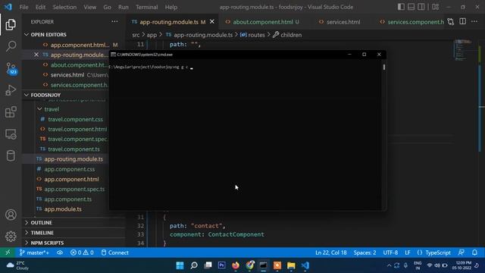Open app.module.ts file
Screen dimensions: 485x273
click(x=63, y=209)
